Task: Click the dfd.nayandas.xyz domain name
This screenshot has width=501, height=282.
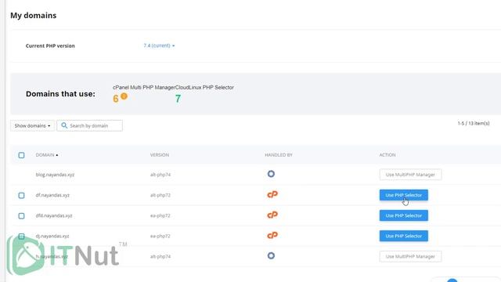Action: pyautogui.click(x=54, y=215)
